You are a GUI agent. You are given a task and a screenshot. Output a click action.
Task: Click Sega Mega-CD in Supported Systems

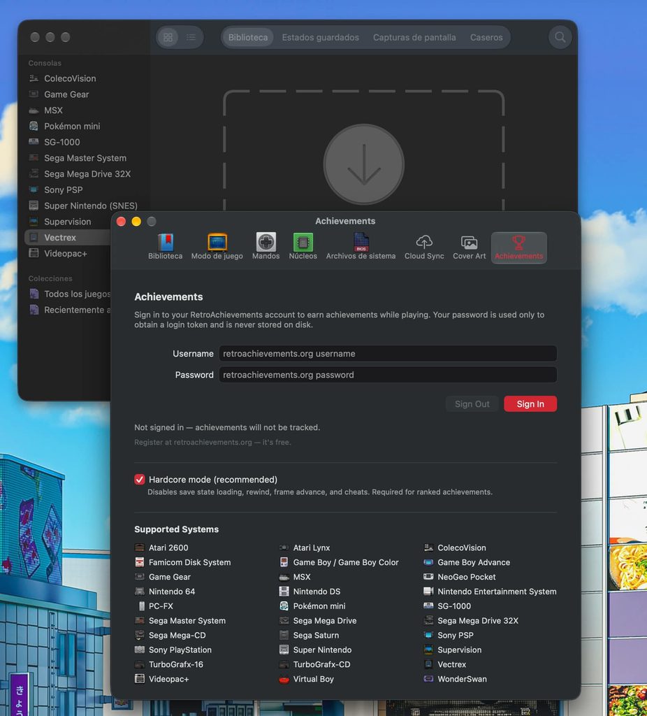170,635
